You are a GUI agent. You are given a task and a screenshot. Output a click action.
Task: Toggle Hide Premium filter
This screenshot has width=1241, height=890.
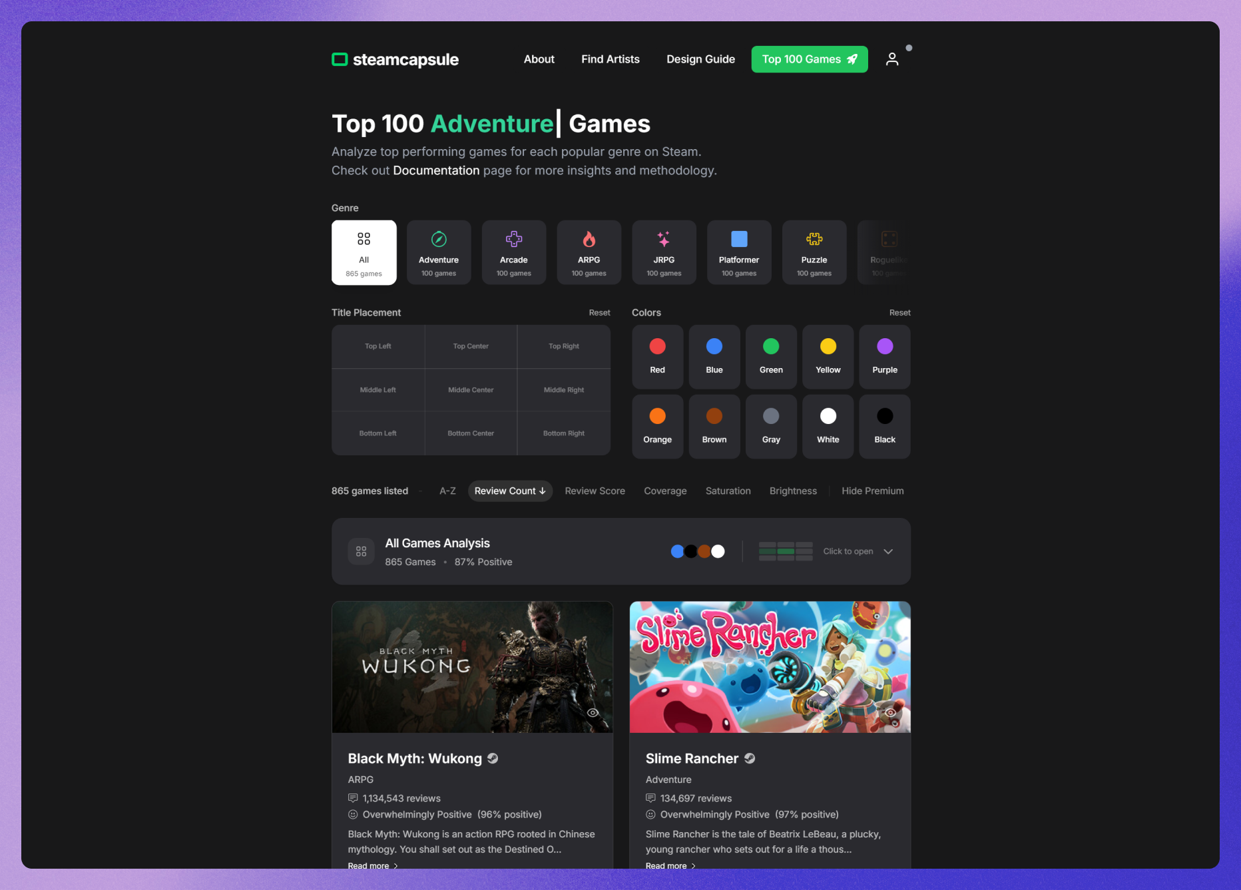[872, 491]
